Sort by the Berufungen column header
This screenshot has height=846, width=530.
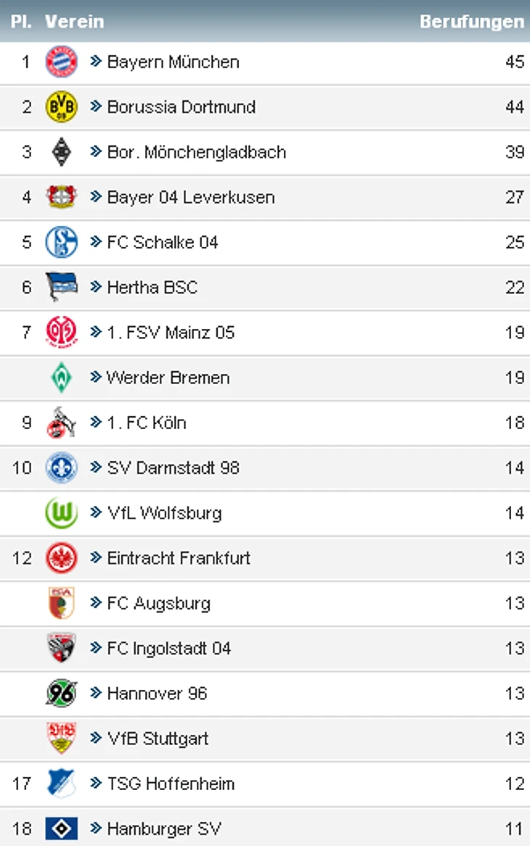pos(471,22)
